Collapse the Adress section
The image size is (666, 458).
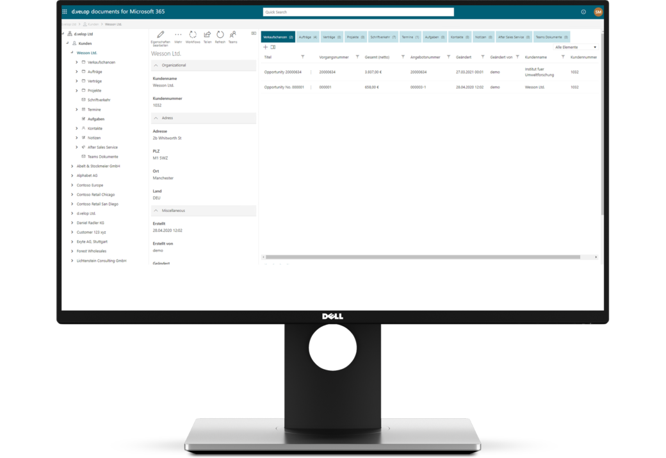pyautogui.click(x=156, y=118)
